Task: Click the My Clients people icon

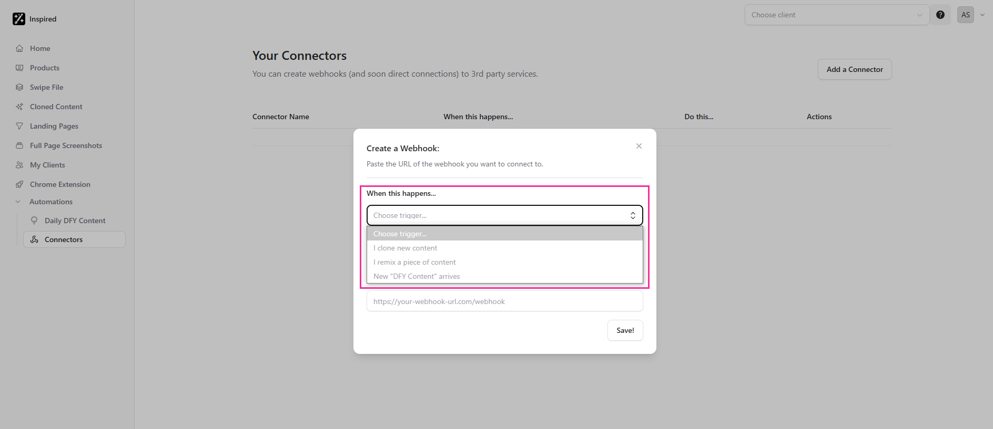Action: coord(19,165)
